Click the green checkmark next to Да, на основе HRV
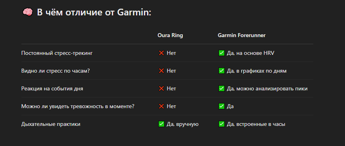The width and height of the screenshot is (345, 146). tap(221, 53)
